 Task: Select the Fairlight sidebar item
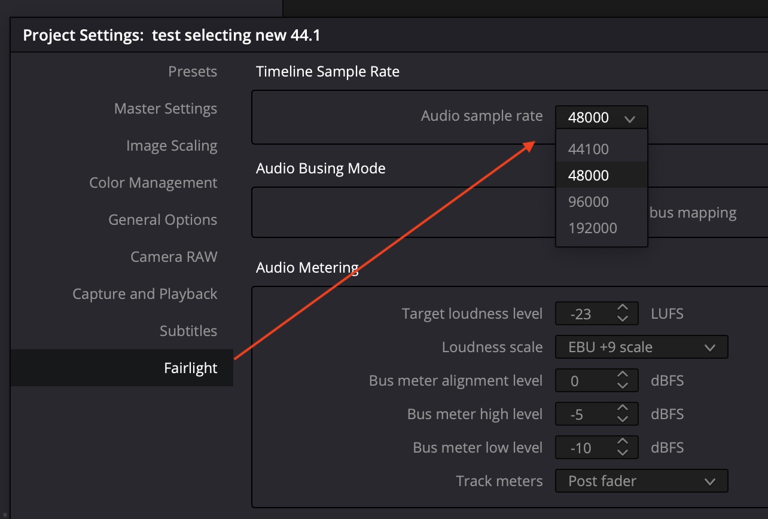tap(122, 368)
